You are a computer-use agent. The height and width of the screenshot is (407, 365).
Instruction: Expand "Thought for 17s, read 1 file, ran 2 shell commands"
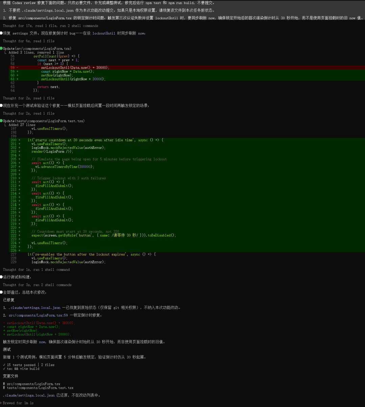click(51, 26)
